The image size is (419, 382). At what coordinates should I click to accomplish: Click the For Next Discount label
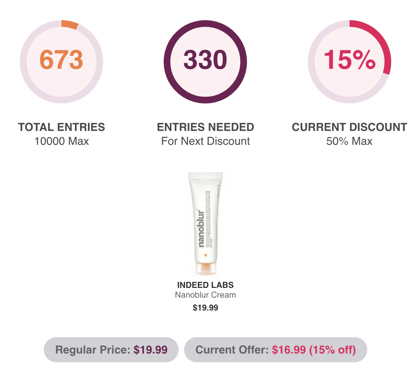(205, 141)
